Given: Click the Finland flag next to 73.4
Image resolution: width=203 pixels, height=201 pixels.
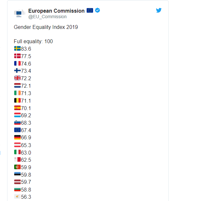Looking at the screenshot, I should tap(17, 70).
